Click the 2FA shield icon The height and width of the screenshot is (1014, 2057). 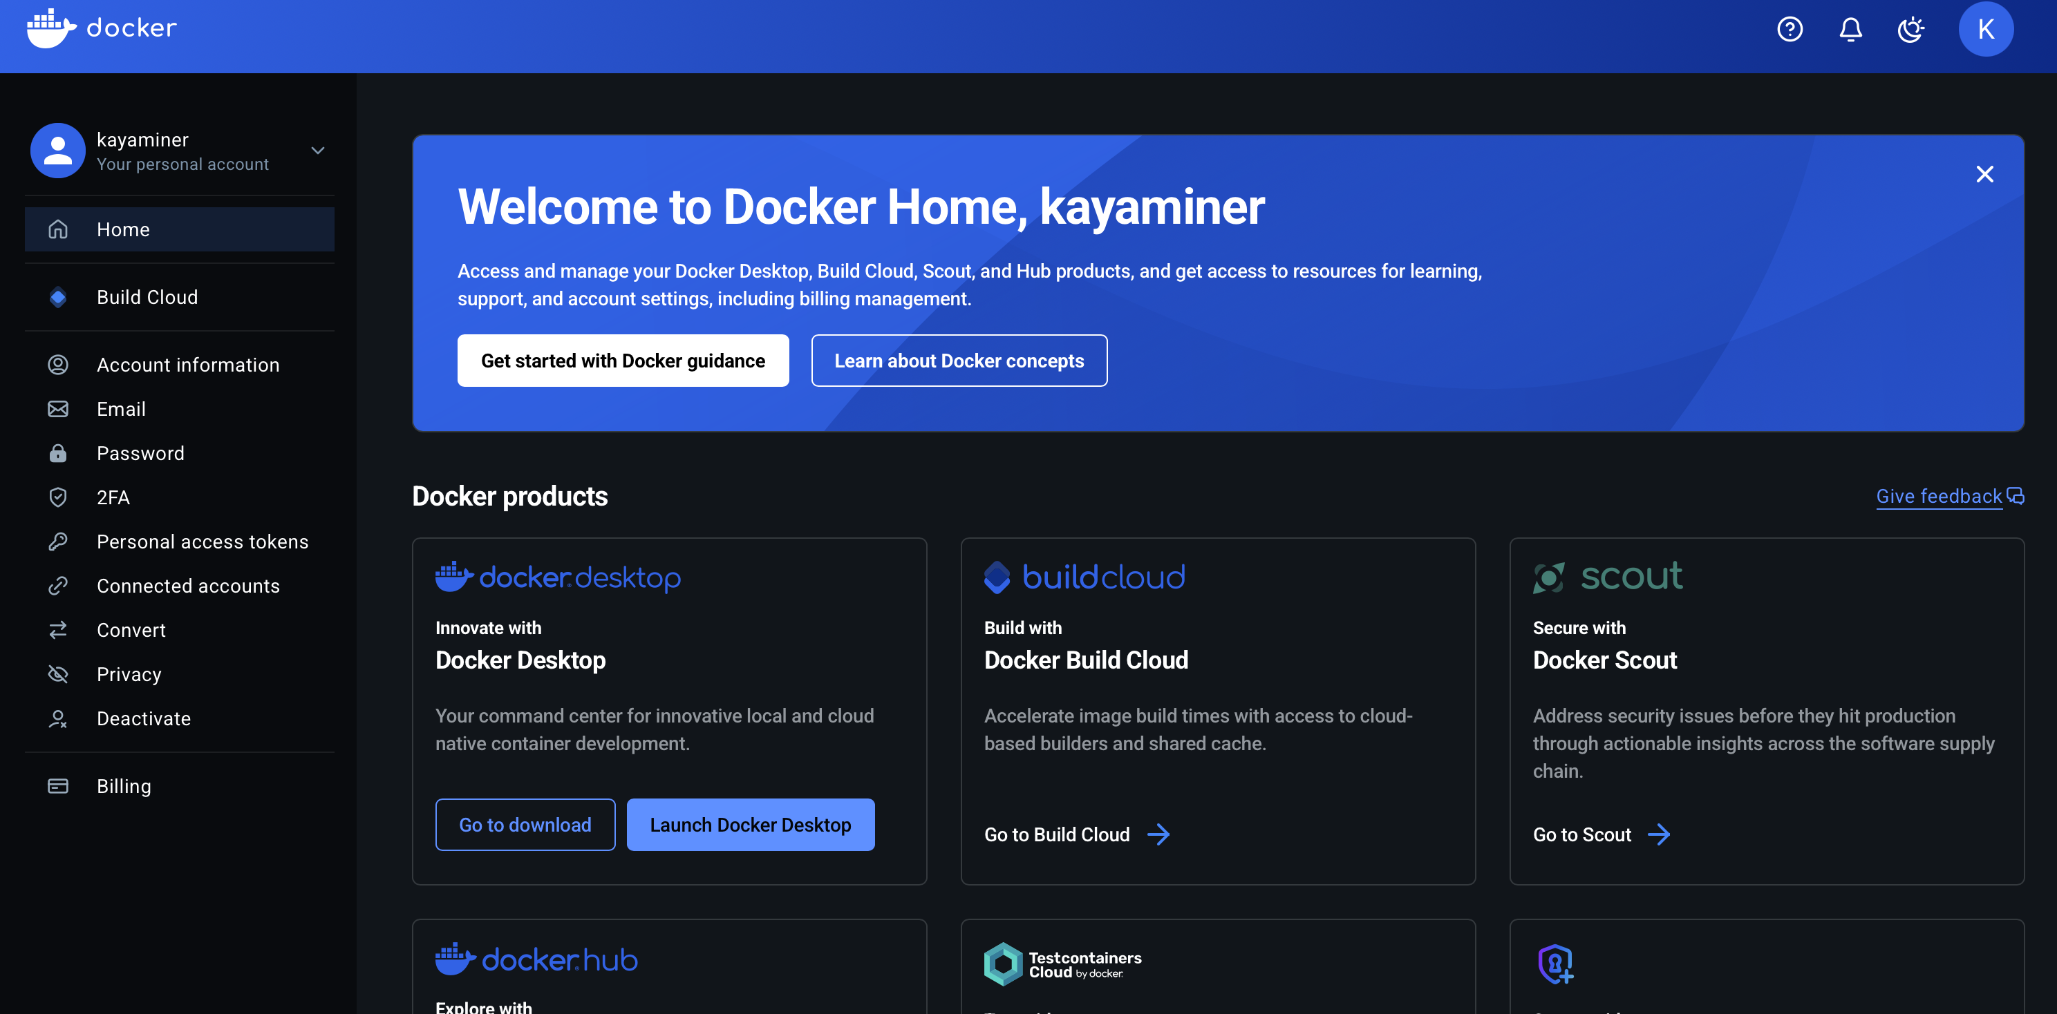[x=57, y=498]
